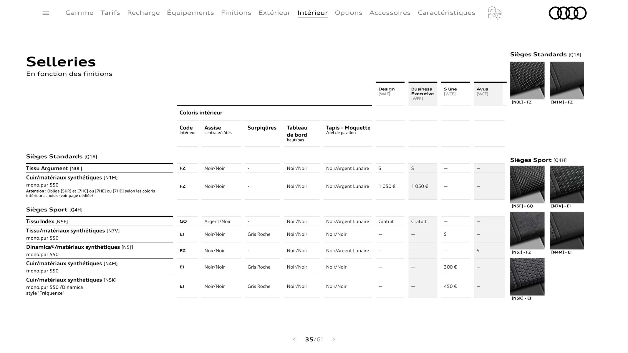
Task: Select Cuir/matériaux synthétiques [N1M] label
Action: tap(72, 178)
